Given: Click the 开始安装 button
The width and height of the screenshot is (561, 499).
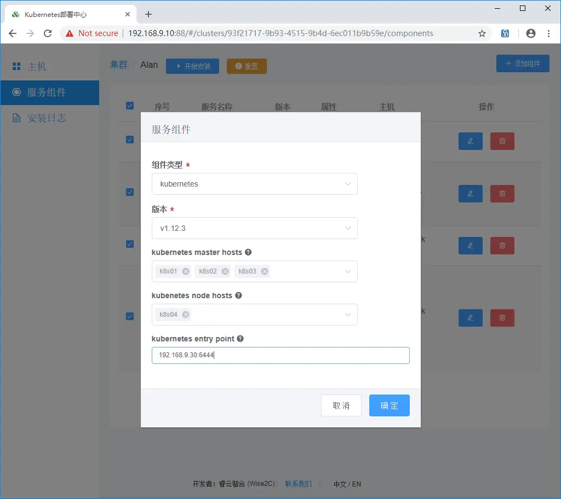Looking at the screenshot, I should [192, 66].
